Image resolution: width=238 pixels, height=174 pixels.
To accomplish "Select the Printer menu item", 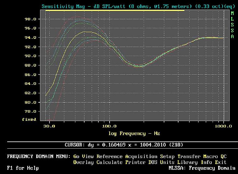I will 136,162.
